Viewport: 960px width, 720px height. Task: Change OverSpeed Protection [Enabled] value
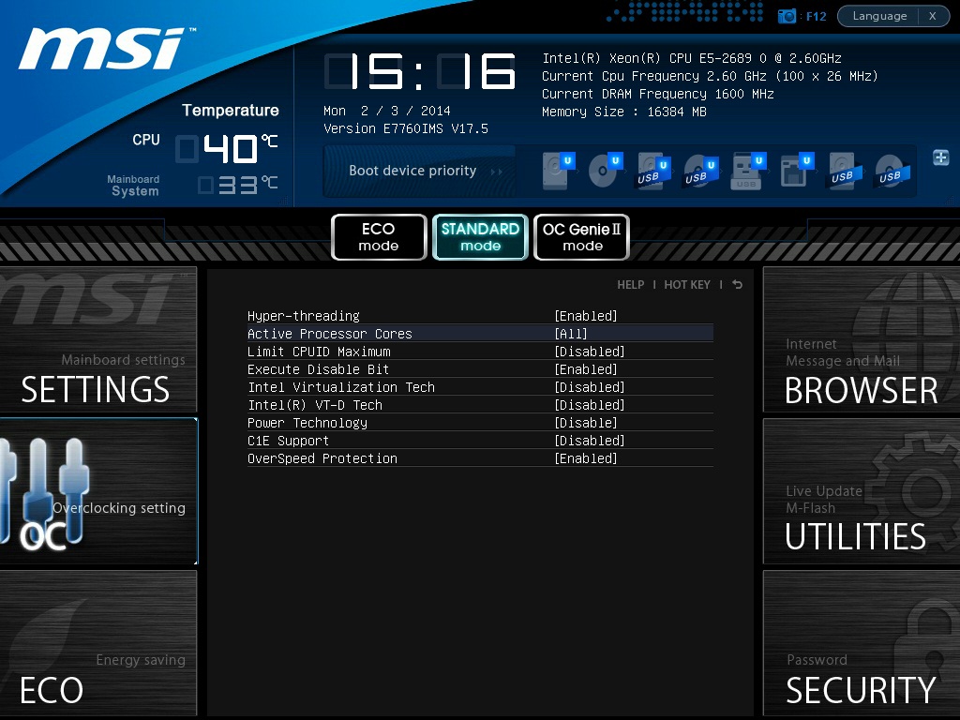[586, 457]
